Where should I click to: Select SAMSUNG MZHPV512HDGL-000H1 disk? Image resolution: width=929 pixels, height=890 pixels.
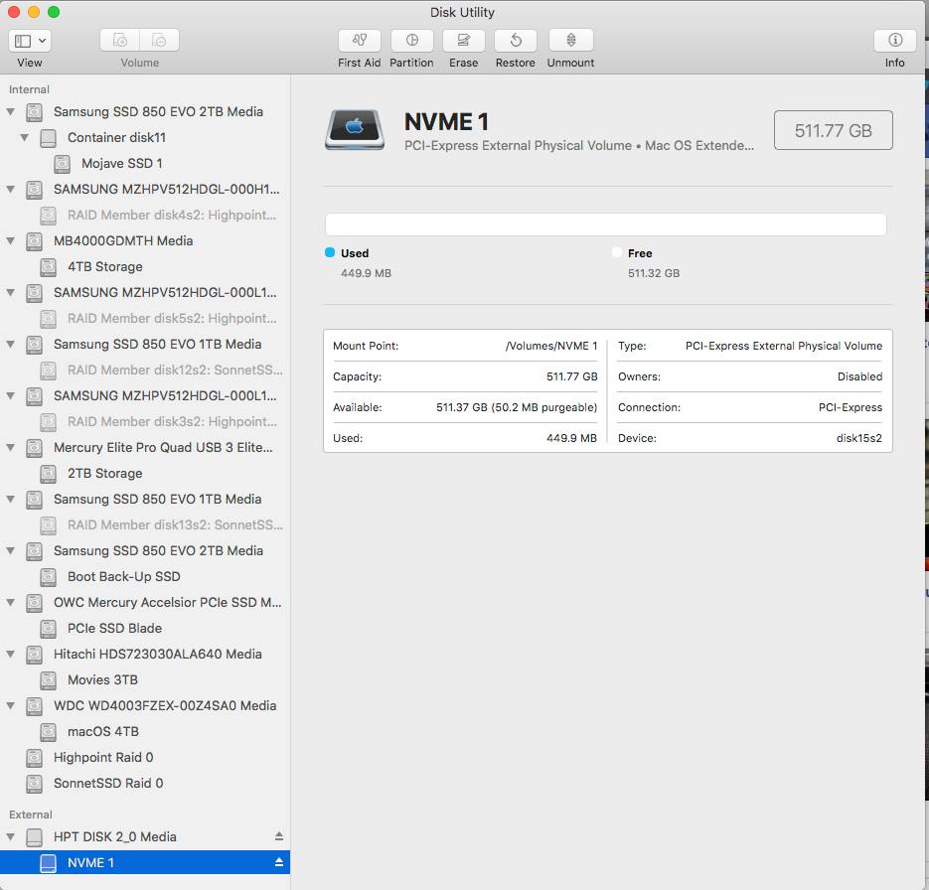145,189
